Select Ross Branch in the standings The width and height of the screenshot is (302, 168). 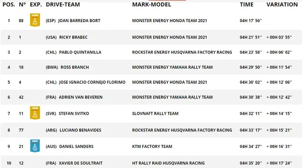pos(75,67)
